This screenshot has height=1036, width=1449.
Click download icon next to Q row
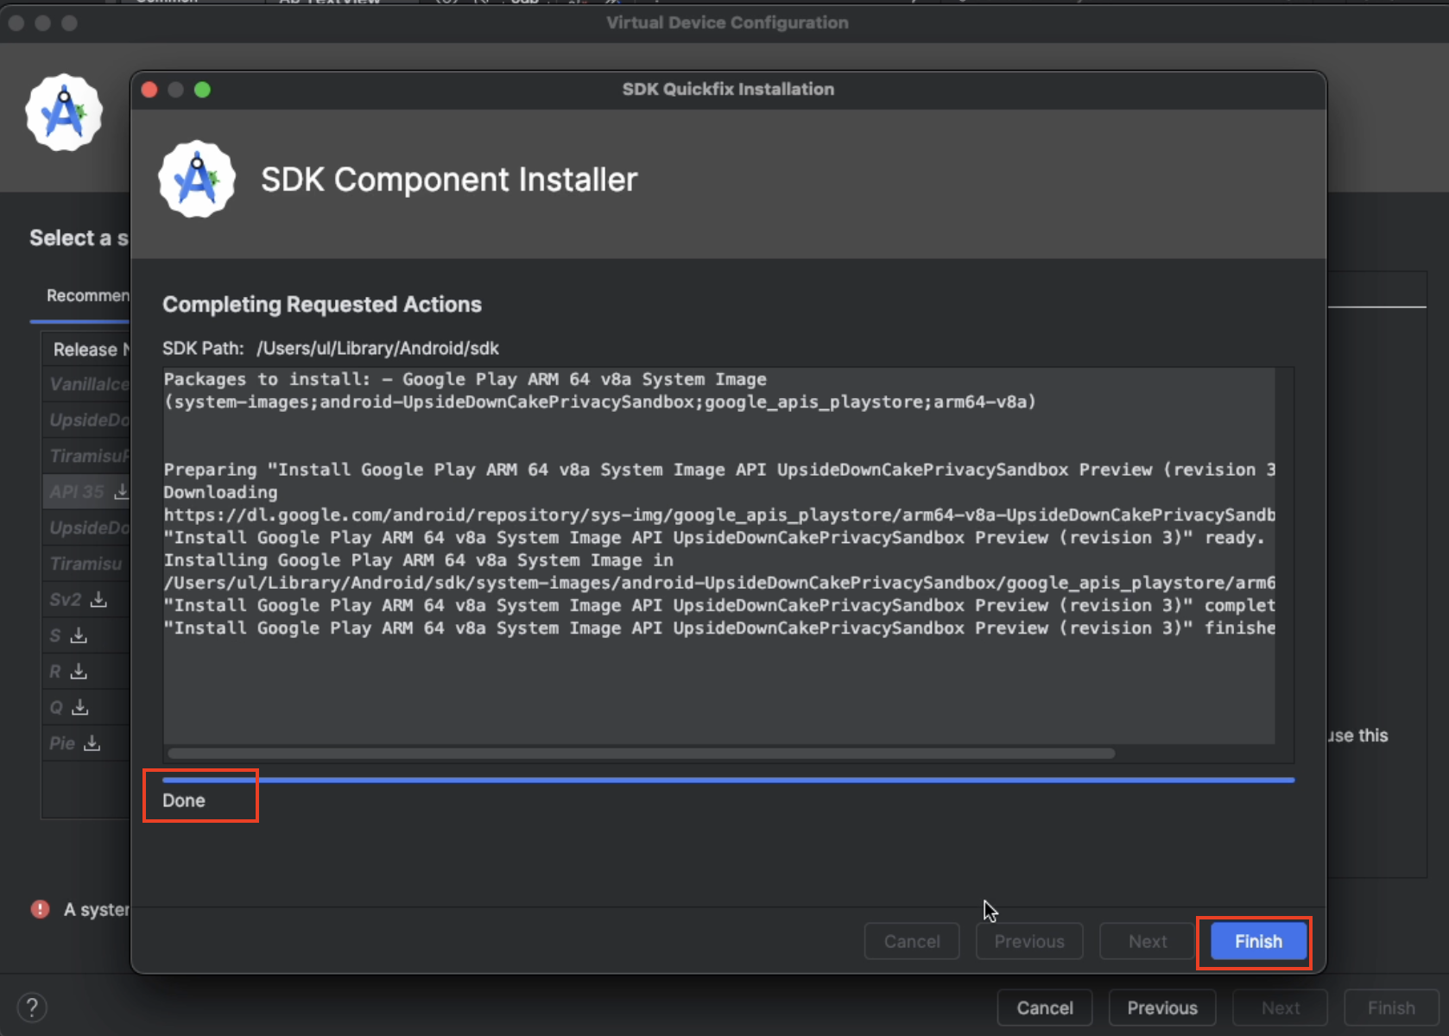point(79,707)
